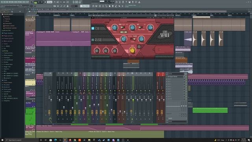The width and height of the screenshot is (252, 142).
Task: Open the View mixer toolbar shortcut icon
Action: pyautogui.click(x=103, y=6)
